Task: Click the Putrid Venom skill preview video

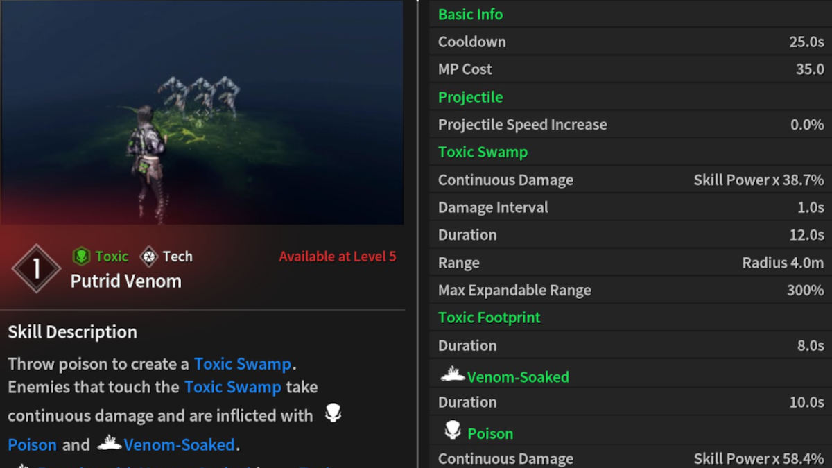Action: (x=202, y=112)
